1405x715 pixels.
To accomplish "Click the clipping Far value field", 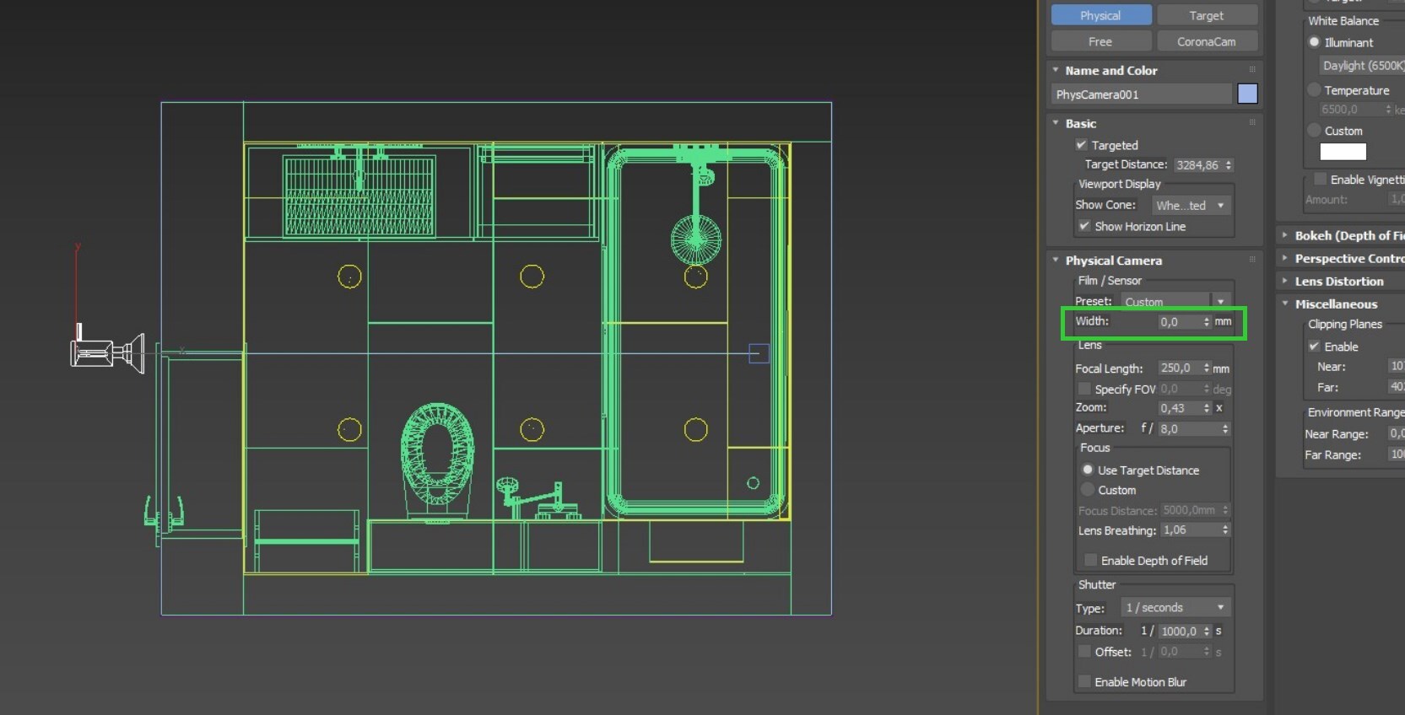I will (x=1397, y=387).
